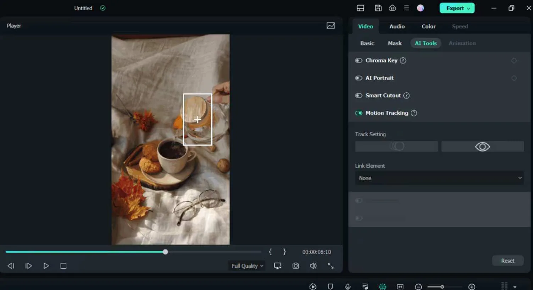Add a keyframe for Chroma Key
The width and height of the screenshot is (533, 290).
(514, 61)
